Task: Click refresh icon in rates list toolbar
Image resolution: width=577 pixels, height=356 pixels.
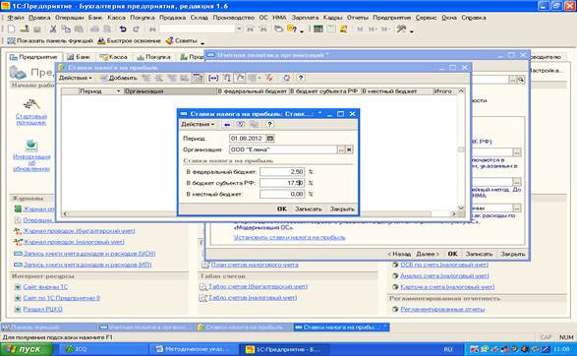Action: click(287, 78)
